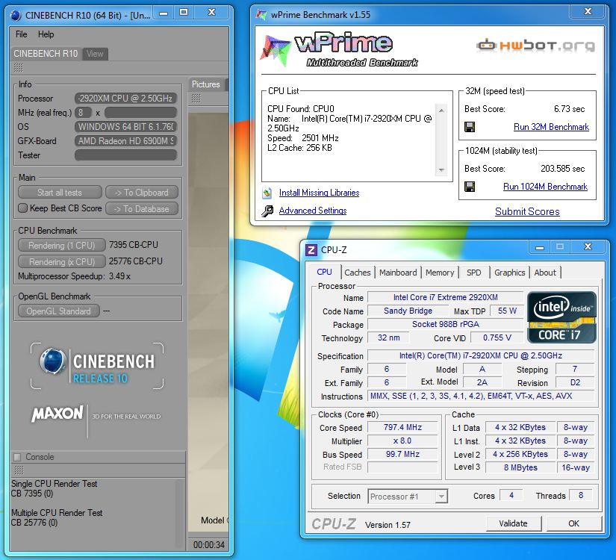Click the Install Missing Libraries icon
Viewport: 616px width, 560px height.
(267, 193)
